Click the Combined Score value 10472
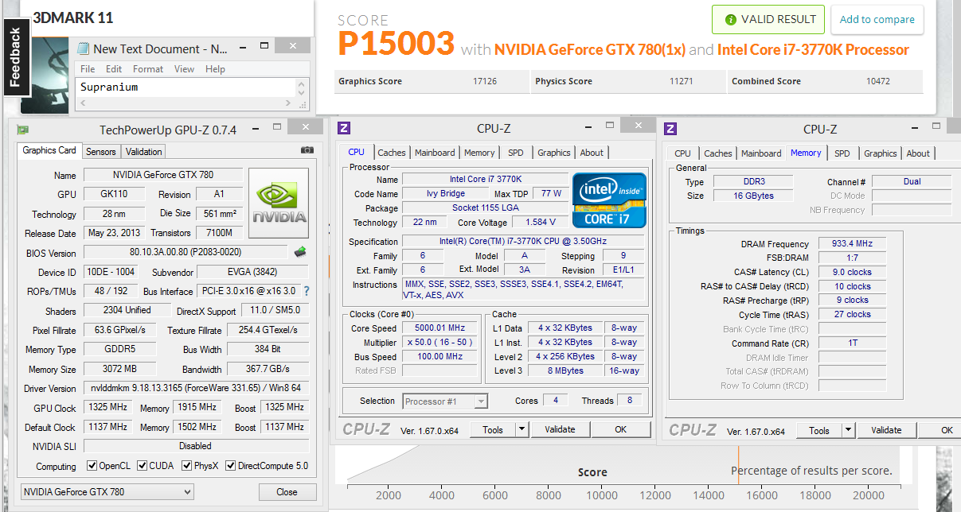The width and height of the screenshot is (961, 512). [878, 81]
